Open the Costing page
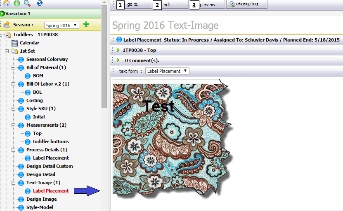343x211 pixels. coord(35,100)
